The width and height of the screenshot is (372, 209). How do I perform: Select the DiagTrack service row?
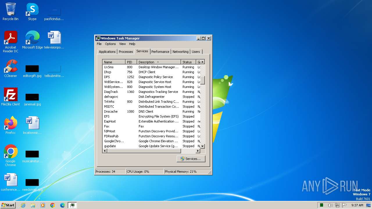(151, 92)
